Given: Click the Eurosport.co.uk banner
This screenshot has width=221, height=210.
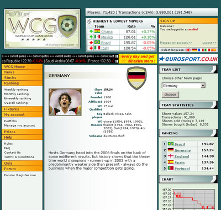Looking at the screenshot, I should (188, 59).
